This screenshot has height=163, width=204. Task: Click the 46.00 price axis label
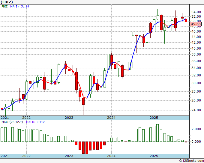[x=196, y=31]
